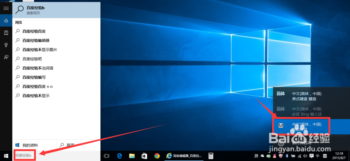Select top result 百度经验b 搜索网页

(56, 10)
